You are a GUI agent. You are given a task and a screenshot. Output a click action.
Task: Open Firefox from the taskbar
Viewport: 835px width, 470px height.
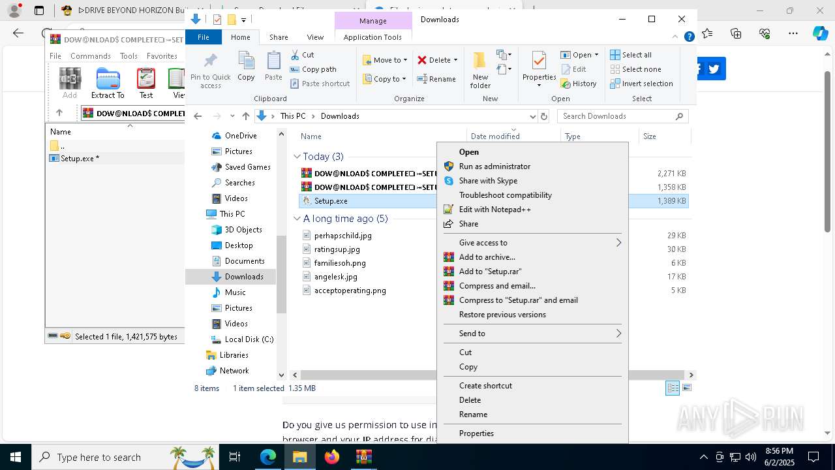(332, 457)
